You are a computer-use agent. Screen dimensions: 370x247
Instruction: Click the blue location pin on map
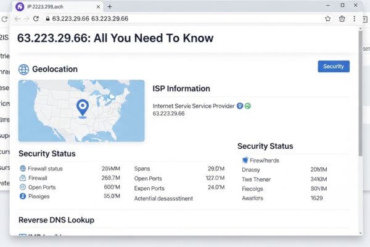(x=82, y=108)
